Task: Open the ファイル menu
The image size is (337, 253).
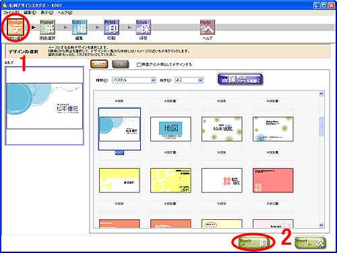Action: [11, 13]
